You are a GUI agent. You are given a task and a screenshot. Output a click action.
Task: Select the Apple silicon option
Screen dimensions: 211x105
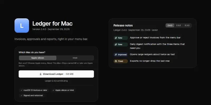(x=38, y=58)
